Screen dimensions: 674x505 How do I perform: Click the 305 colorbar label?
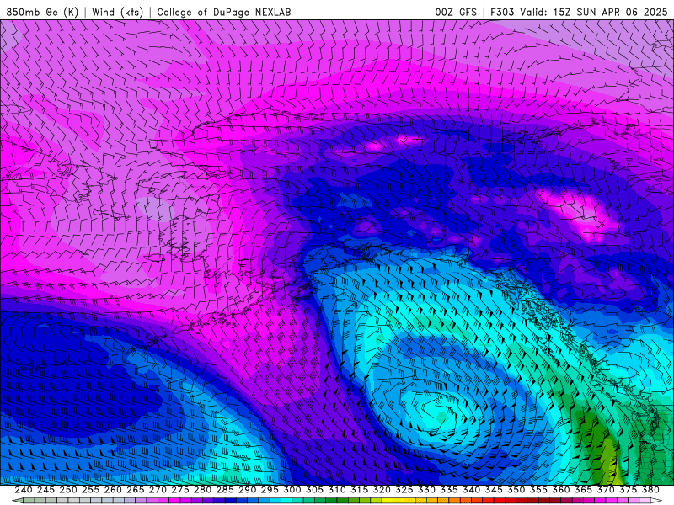tap(314, 490)
